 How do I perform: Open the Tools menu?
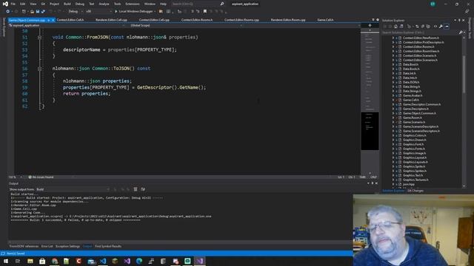click(117, 4)
